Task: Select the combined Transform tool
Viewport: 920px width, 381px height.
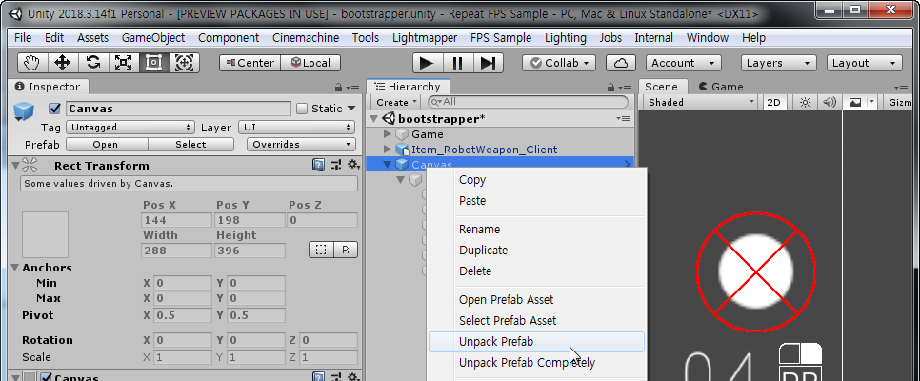Action: coord(185,63)
